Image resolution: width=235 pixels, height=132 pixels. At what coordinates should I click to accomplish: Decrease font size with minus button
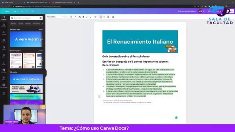click(x=67, y=17)
